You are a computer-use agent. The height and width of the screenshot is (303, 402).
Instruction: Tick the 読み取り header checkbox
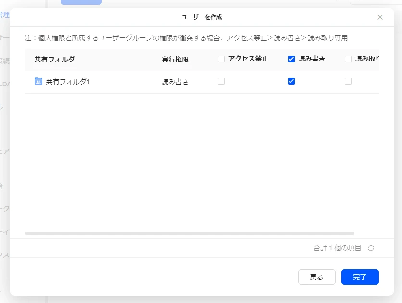tap(348, 59)
